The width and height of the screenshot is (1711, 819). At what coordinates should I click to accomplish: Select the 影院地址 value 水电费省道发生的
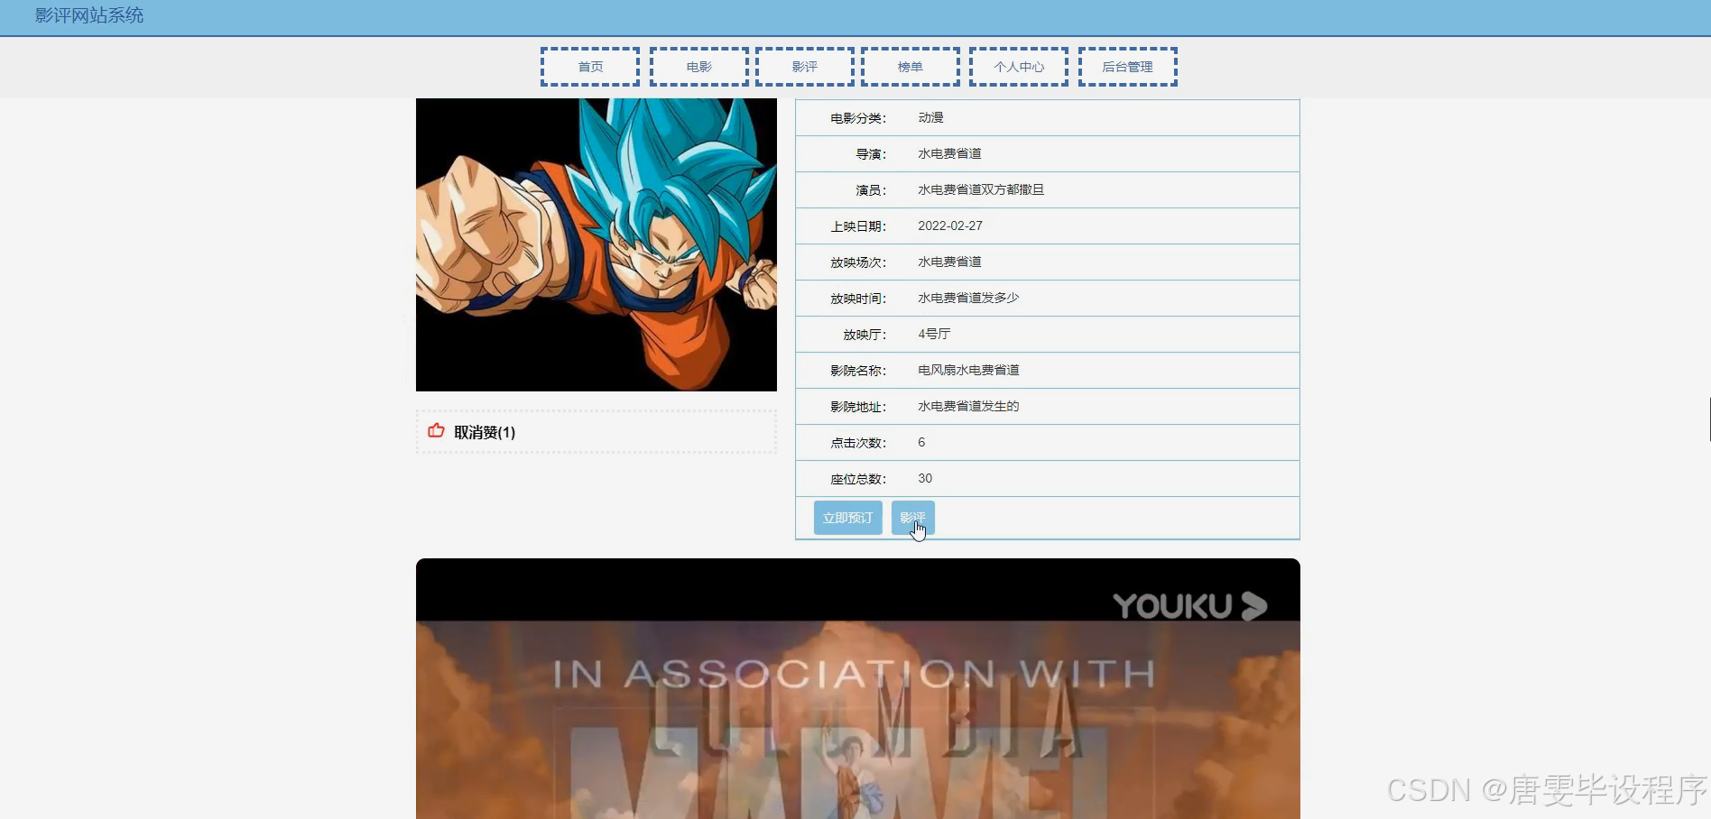(968, 407)
